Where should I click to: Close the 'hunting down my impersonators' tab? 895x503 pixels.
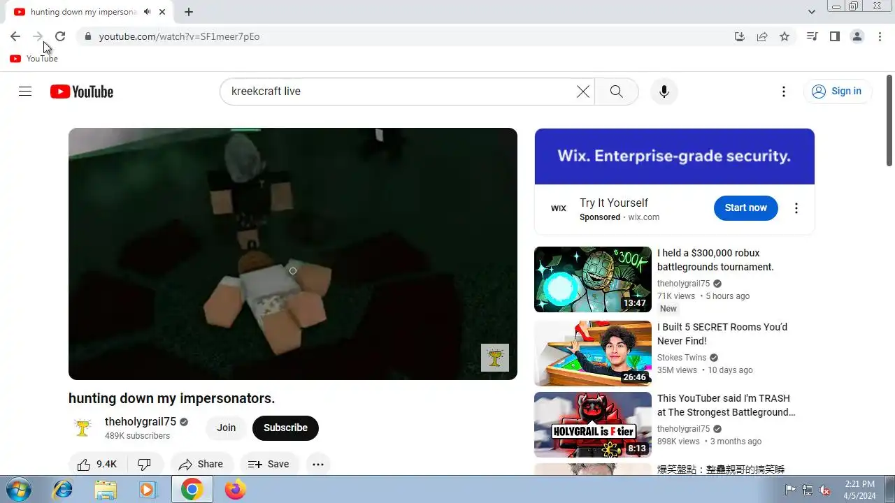click(x=162, y=12)
